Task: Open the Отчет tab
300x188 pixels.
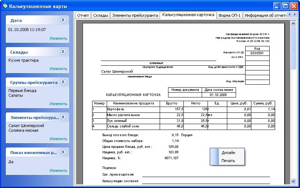Action: [83, 15]
